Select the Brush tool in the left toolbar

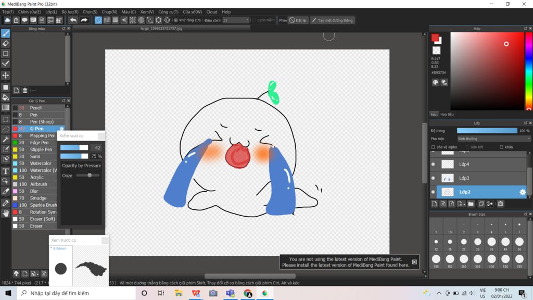click(5, 33)
